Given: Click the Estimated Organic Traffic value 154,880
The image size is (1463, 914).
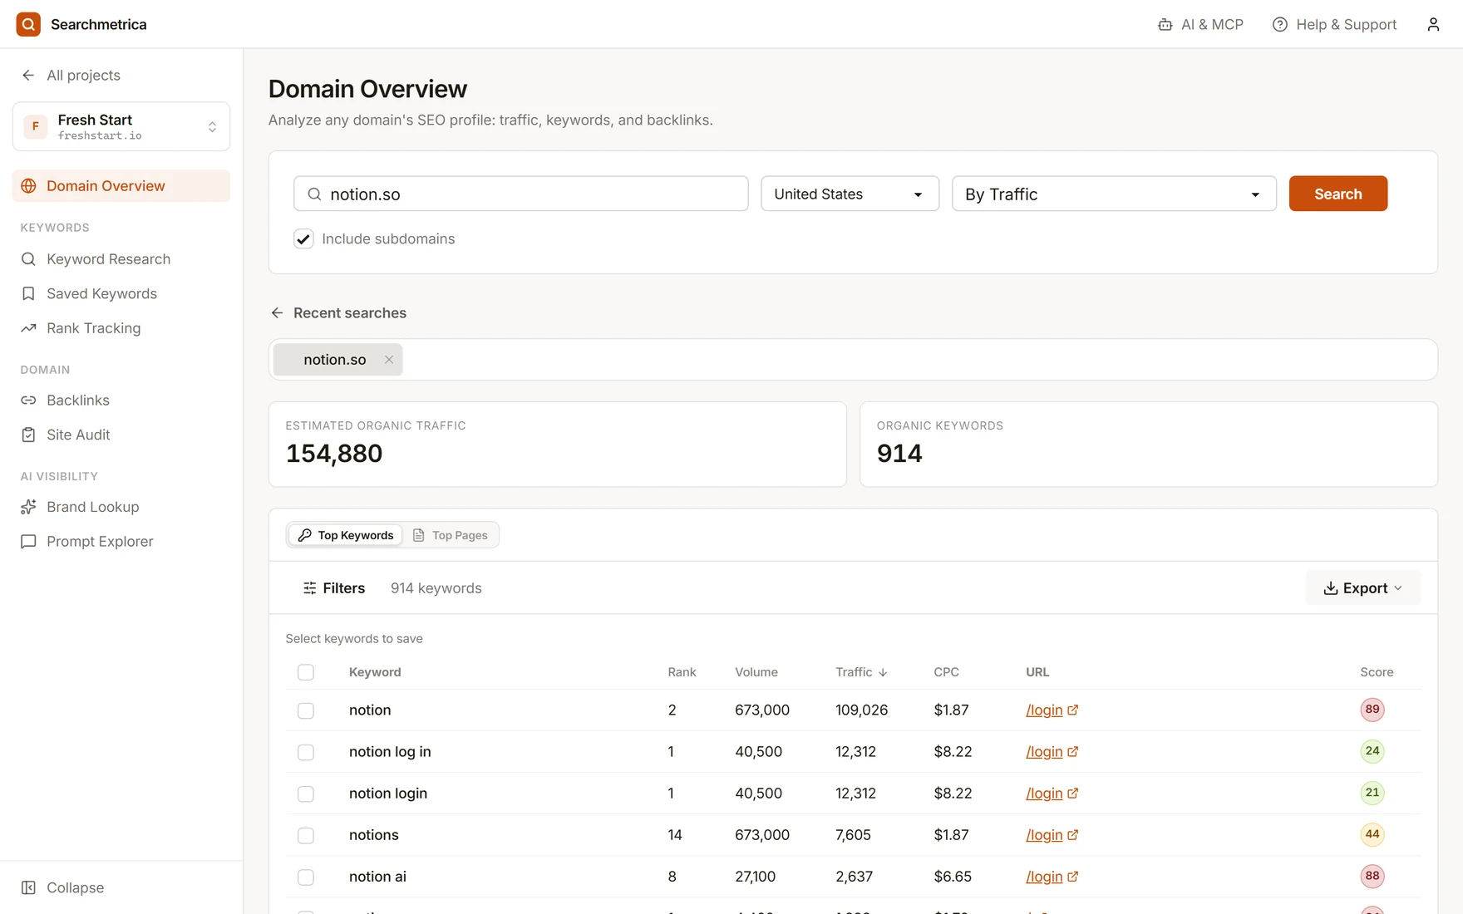Looking at the screenshot, I should 334,454.
